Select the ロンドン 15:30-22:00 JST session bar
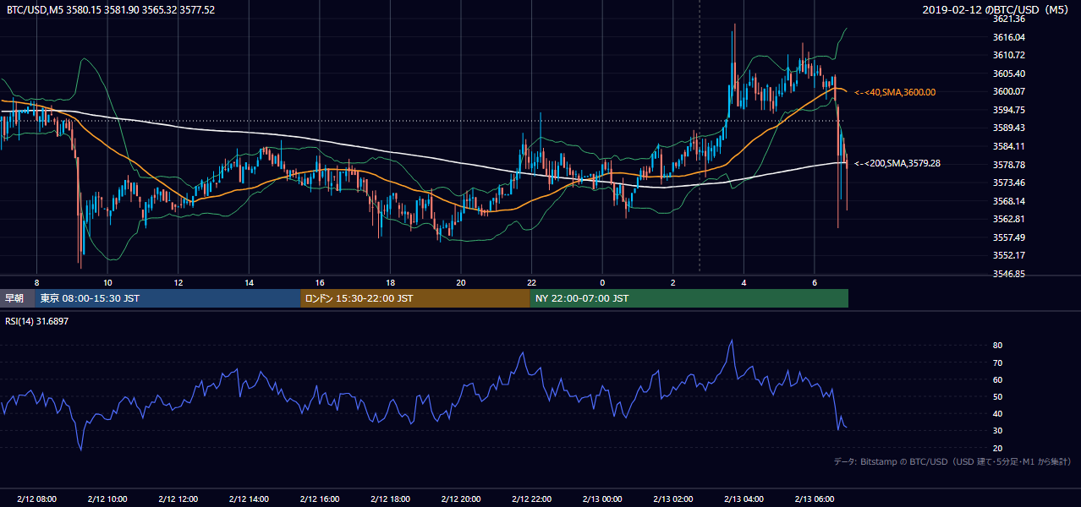 [415, 298]
